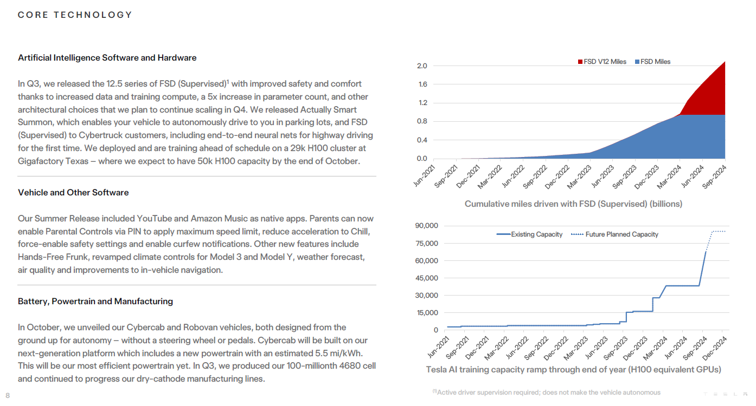This screenshot has width=756, height=406.
Task: Click the red FSD V12 Miles legend swatch
Action: 580,62
